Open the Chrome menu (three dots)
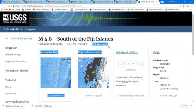Viewport: 194px width, 109px height. (192, 6)
